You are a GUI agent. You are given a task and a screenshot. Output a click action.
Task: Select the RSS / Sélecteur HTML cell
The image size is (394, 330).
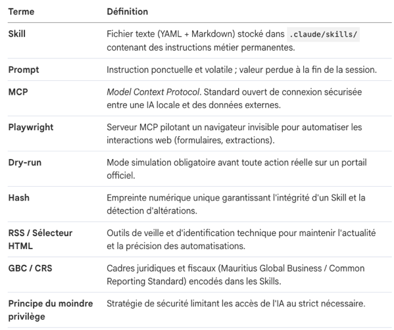[40, 239]
